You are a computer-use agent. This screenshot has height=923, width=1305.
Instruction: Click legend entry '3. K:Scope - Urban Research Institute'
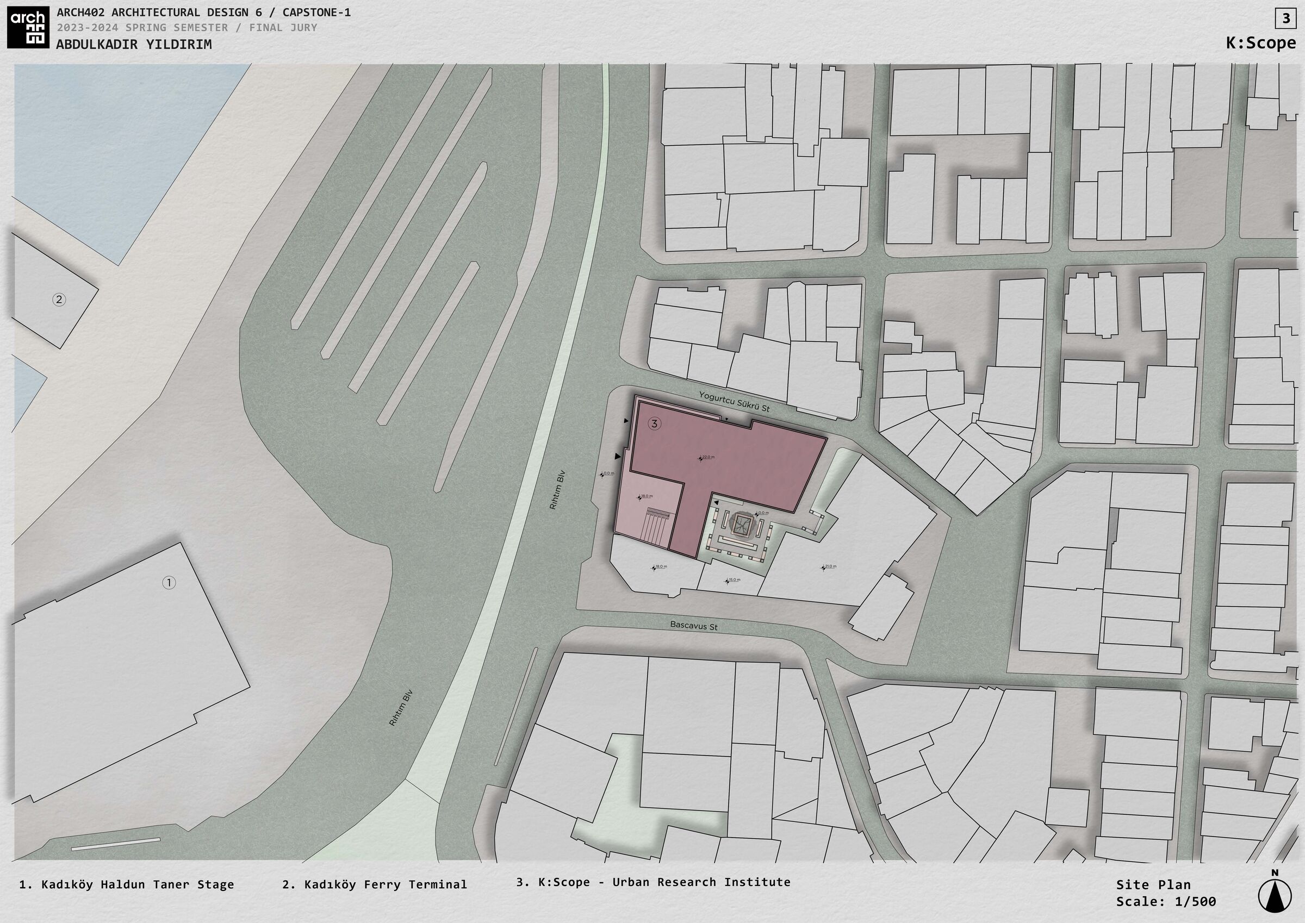[653, 882]
